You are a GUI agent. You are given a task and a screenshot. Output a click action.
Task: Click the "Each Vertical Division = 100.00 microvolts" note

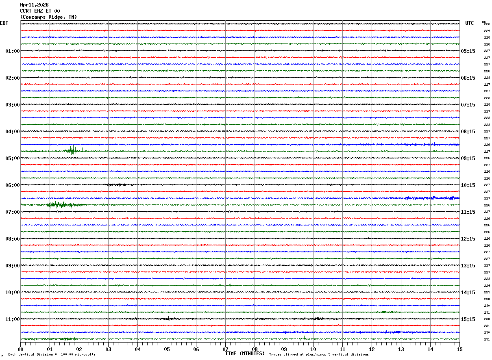click(52, 355)
